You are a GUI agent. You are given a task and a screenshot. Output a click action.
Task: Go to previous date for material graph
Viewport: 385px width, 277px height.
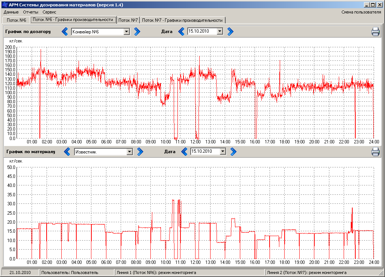pos(184,152)
